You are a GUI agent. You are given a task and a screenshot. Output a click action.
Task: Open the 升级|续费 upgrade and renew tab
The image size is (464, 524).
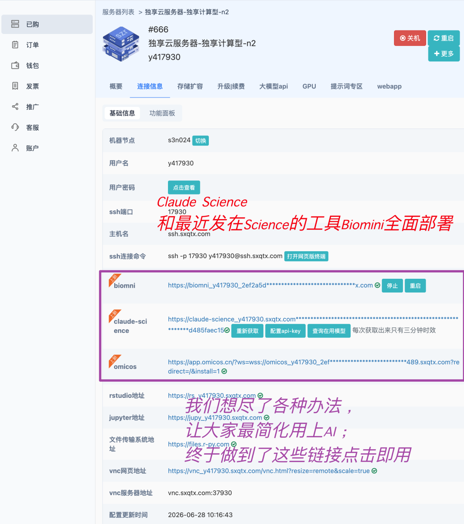[x=231, y=86]
